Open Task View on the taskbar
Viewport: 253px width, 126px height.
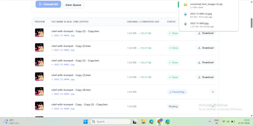(x=135, y=122)
